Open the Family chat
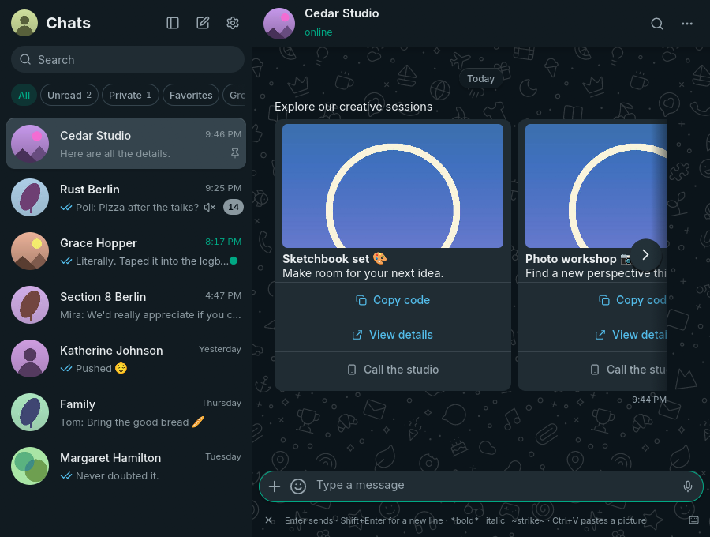Image resolution: width=710 pixels, height=537 pixels. (126, 412)
